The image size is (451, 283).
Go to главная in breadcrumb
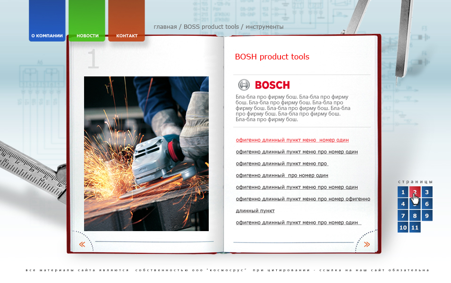(165, 27)
